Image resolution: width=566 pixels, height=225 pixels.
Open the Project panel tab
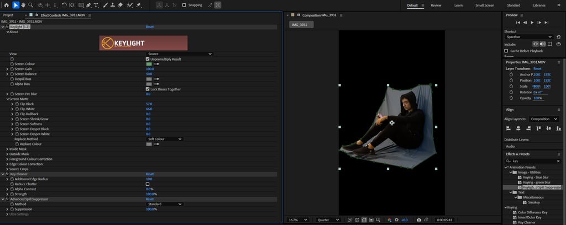click(8, 15)
